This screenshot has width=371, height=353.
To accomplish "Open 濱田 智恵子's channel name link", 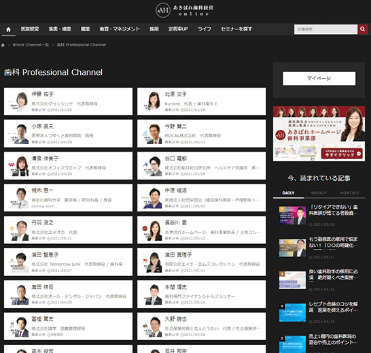I will (45, 255).
